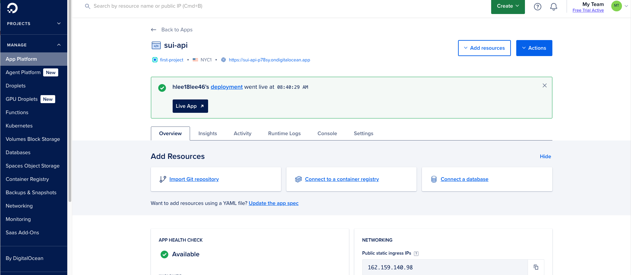The image size is (631, 275).
Task: Open Networking in sidebar
Action: point(34,206)
